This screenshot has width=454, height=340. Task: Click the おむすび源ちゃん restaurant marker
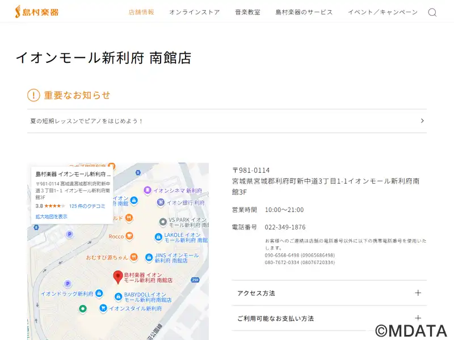[x=133, y=257]
